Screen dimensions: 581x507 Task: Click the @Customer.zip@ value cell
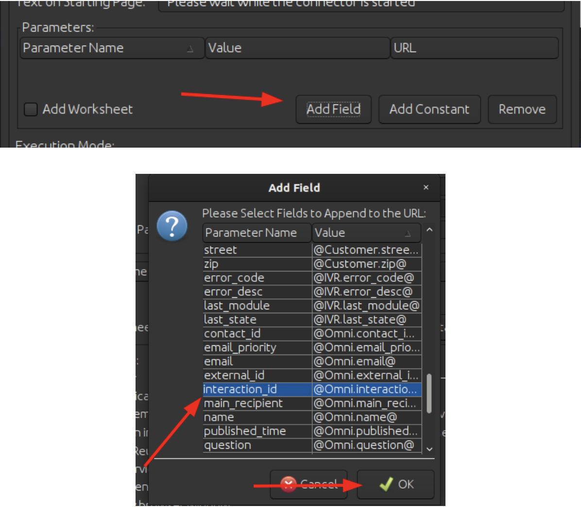367,264
